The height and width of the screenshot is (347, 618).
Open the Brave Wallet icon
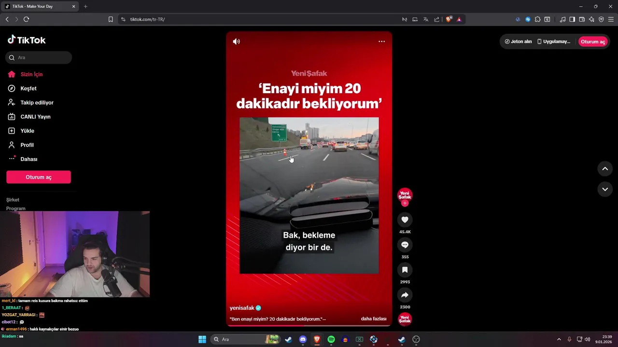coord(582,19)
